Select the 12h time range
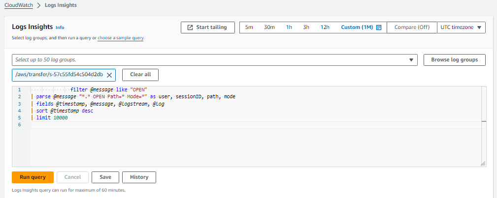497x198 pixels. click(325, 28)
